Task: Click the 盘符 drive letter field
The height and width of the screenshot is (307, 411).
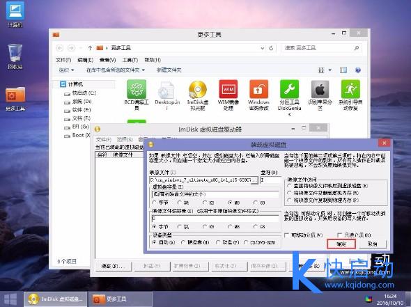Action: tap(270, 180)
